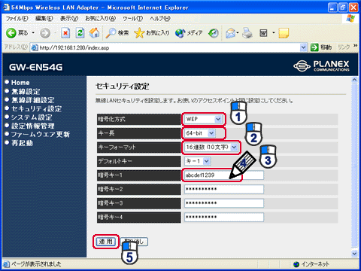This screenshot has height=271, width=361.
Task: Open the 編集(E) menu
Action: [x=44, y=19]
